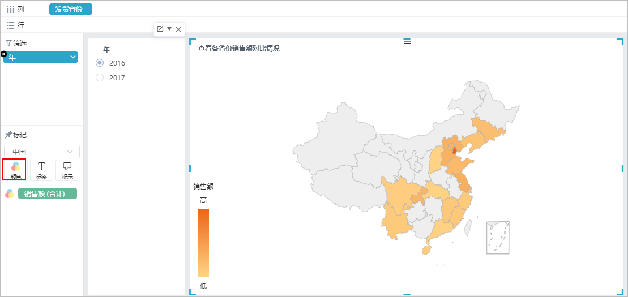Viewport: 628px width, 297px height.
Task: Click the 行 rows shelf label
Action: (x=16, y=25)
